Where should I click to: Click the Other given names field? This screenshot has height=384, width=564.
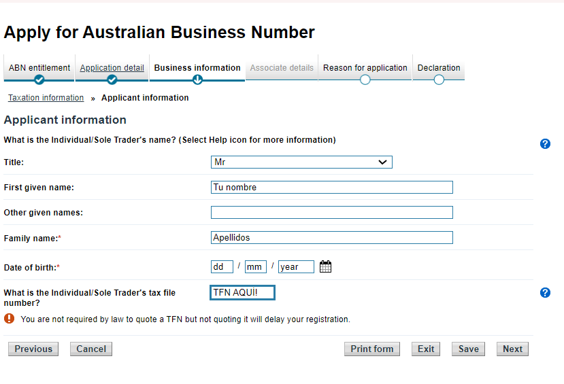(x=331, y=213)
